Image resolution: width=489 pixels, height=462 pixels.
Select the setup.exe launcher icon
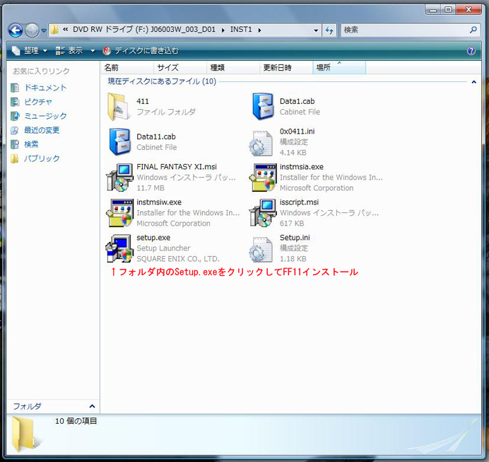119,248
